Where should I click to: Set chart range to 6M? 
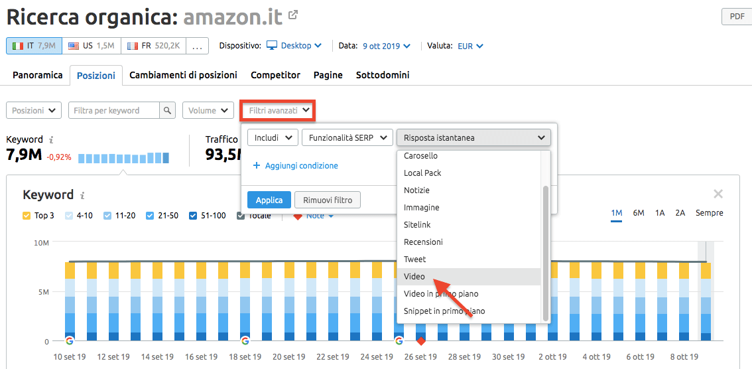pos(639,213)
